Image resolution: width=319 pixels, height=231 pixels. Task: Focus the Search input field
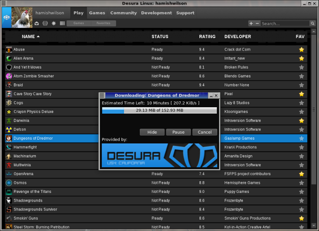pos(285,23)
